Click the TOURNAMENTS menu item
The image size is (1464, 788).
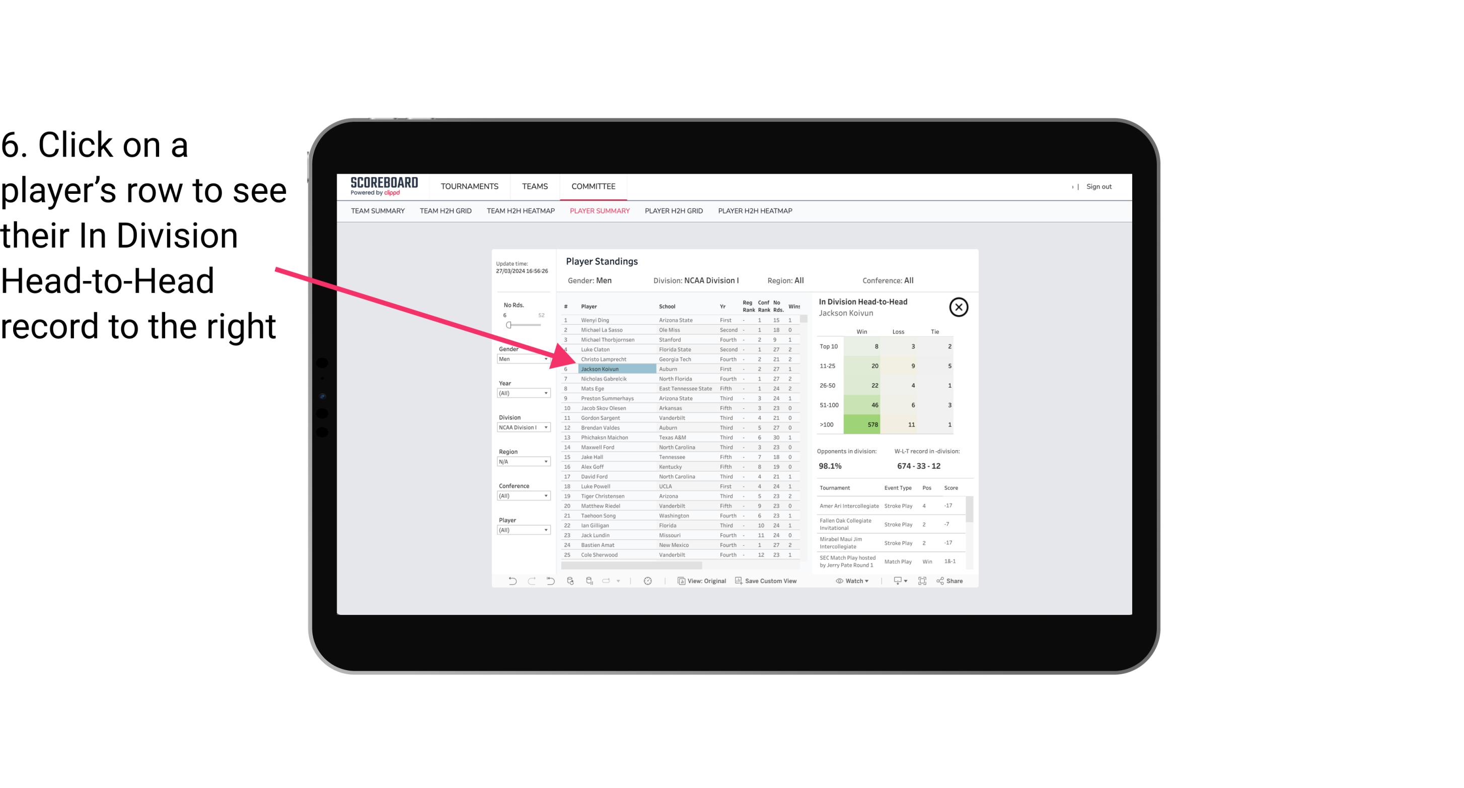click(470, 185)
